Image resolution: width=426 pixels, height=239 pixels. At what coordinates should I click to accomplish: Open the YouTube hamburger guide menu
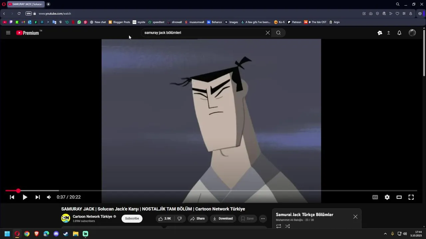point(8,33)
